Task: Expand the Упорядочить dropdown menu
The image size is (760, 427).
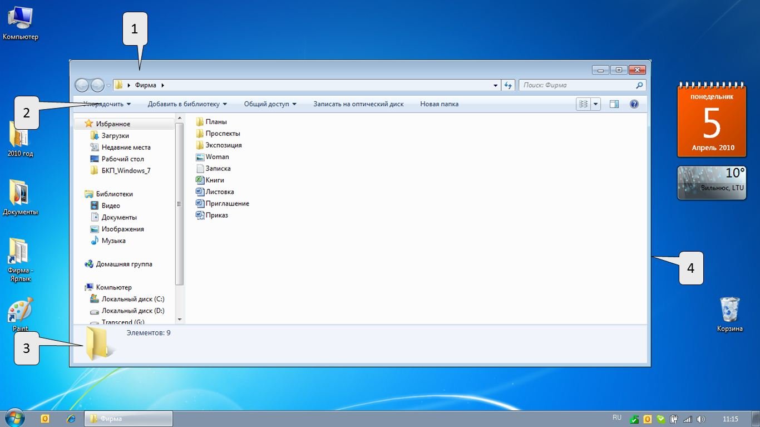Action: coord(107,104)
